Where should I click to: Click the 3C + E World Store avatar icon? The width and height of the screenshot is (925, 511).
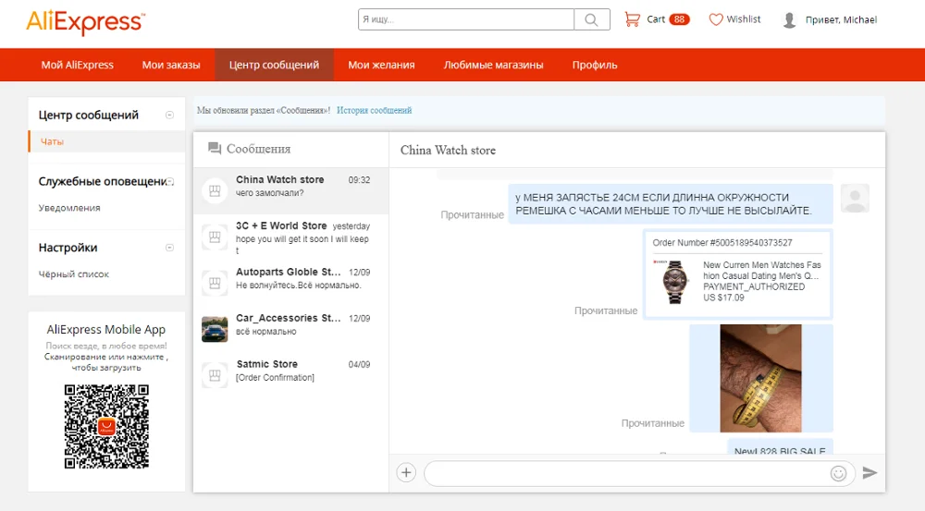pos(215,237)
